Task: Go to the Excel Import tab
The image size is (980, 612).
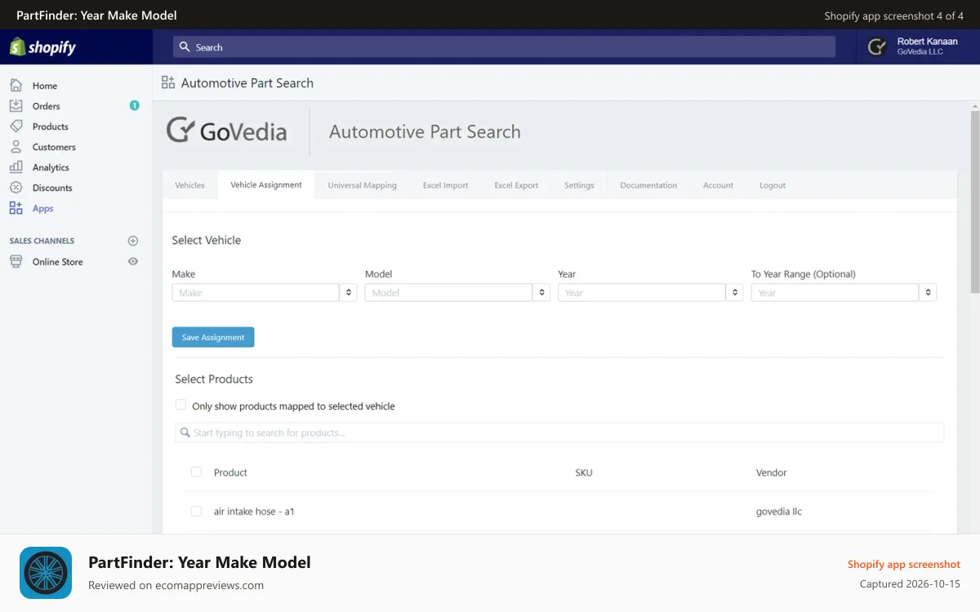Action: (x=446, y=185)
